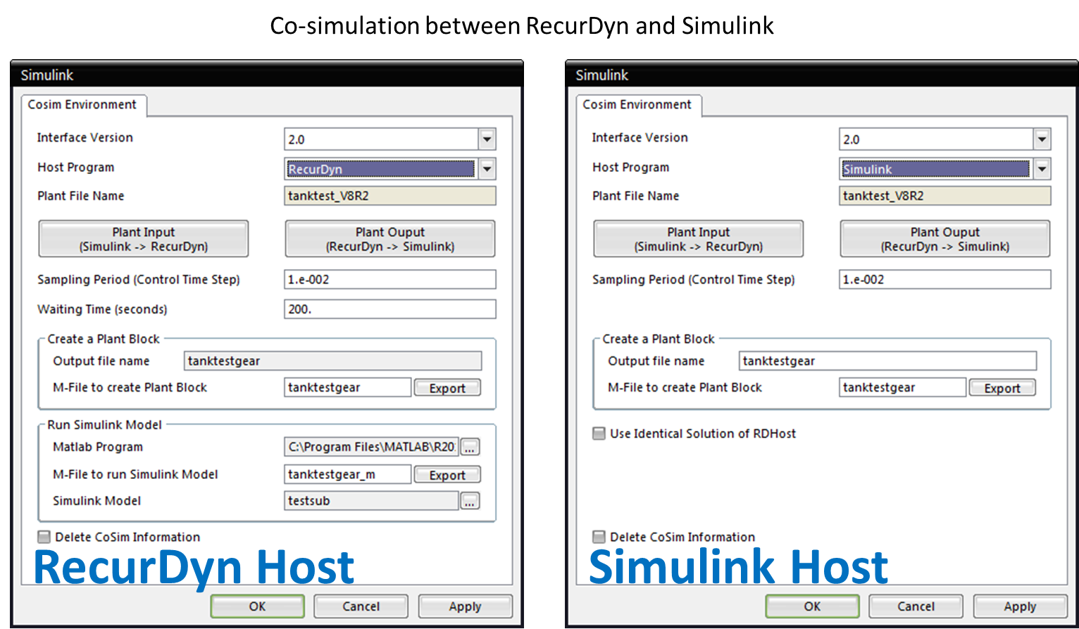Image resolution: width=1079 pixels, height=629 pixels.
Task: Click Create a Plant Block label, right dialog
Action: (x=659, y=339)
